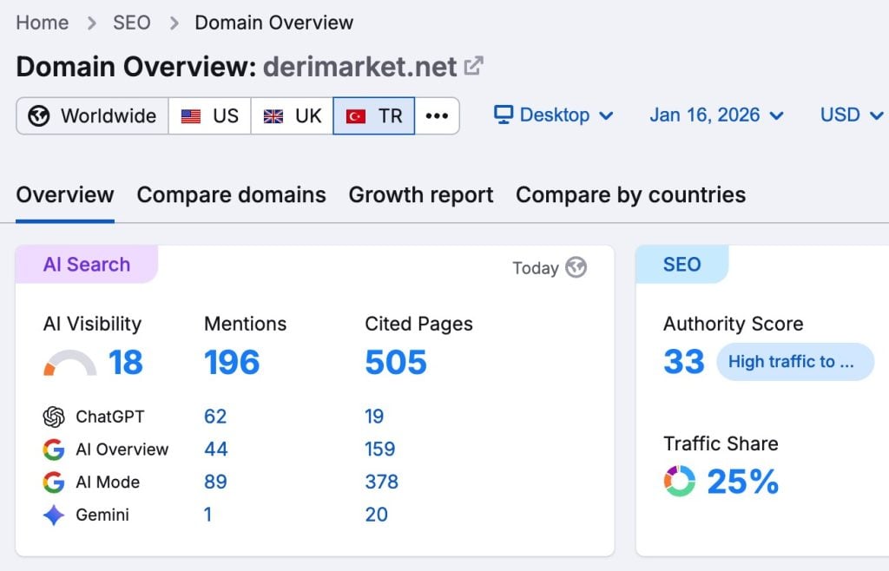Switch region to UK
This screenshot has width=889, height=571.
292,116
